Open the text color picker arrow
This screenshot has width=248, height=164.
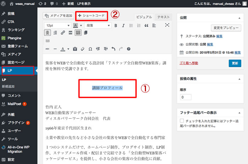[69, 49]
